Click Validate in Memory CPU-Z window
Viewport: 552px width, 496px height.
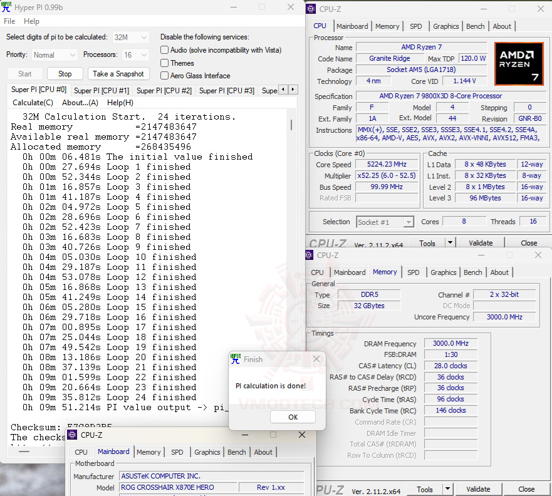coord(478,489)
